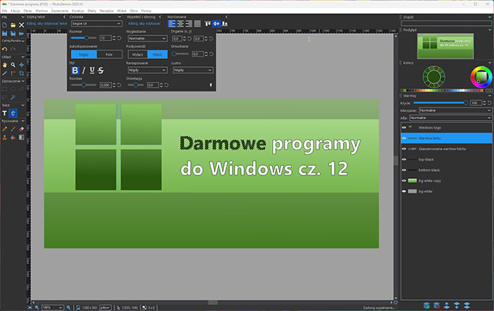Select the Gradient tool
This screenshot has height=311, width=494.
click(21, 137)
